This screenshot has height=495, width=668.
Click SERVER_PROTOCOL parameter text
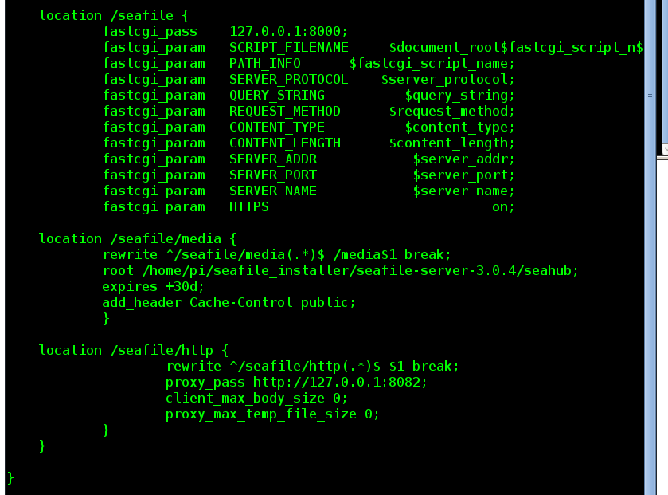pos(289,79)
